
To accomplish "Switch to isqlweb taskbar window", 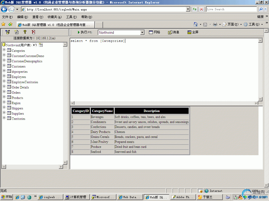I will click(50, 197).
